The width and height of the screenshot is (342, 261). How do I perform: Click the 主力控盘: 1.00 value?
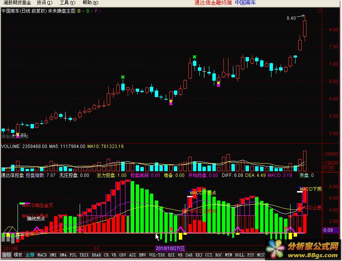coord(111,175)
